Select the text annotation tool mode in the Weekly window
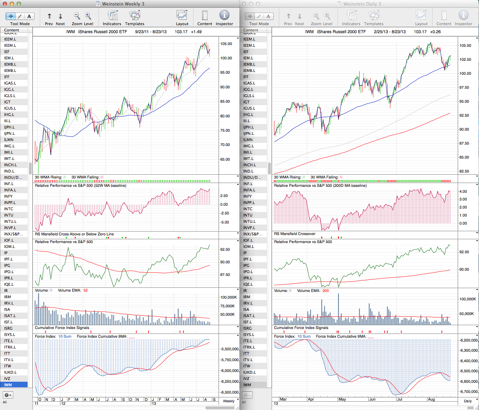The image size is (479, 410). tap(29, 16)
